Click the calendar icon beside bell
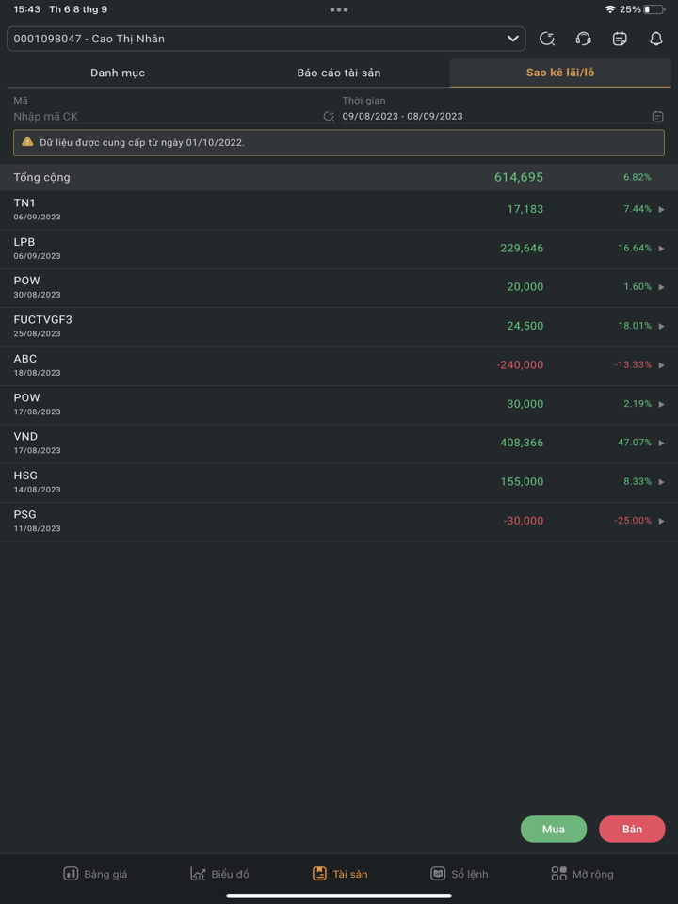 point(620,39)
